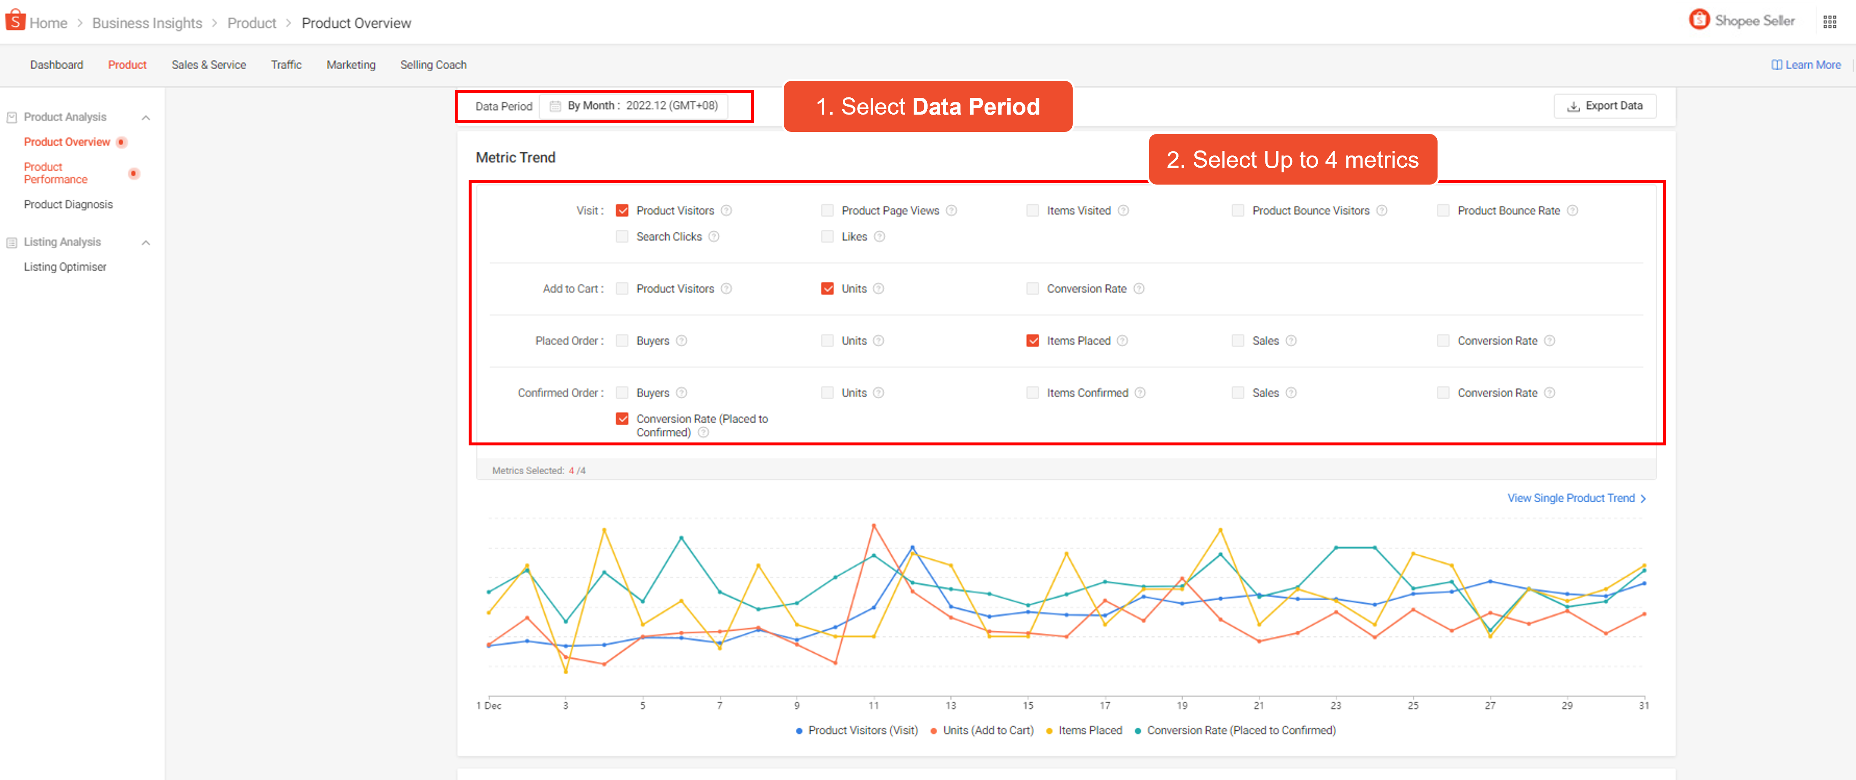1856x780 pixels.
Task: Click the Shopee logo icon beside Home
Action: (x=15, y=21)
